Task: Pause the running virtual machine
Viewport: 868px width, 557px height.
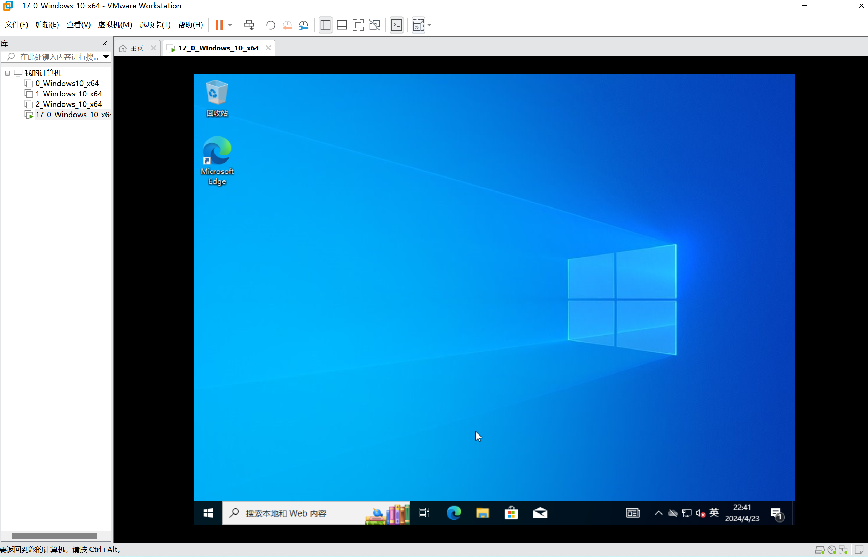Action: [x=219, y=25]
